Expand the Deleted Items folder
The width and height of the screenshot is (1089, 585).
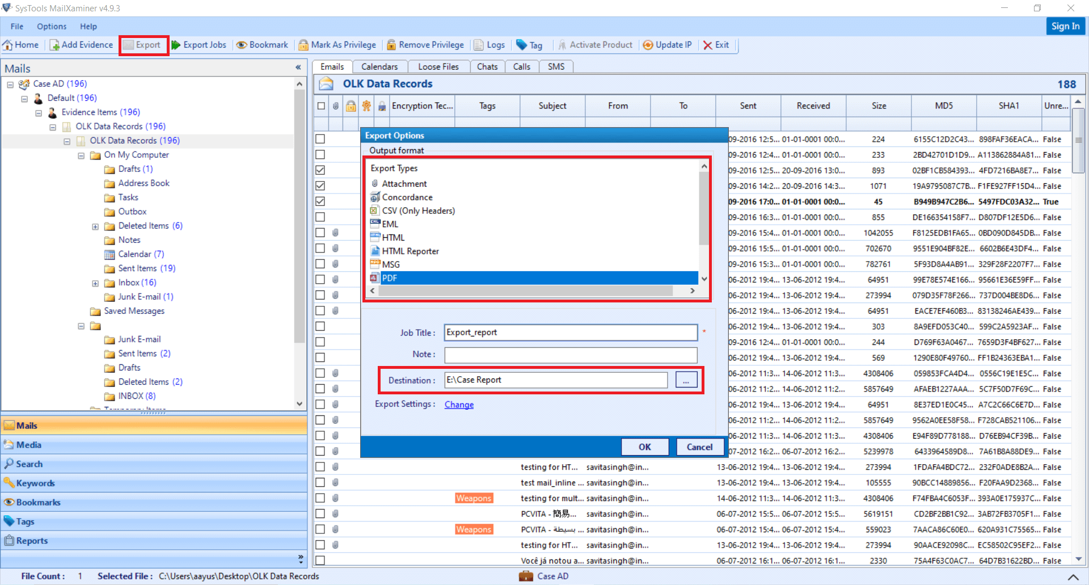coord(95,226)
